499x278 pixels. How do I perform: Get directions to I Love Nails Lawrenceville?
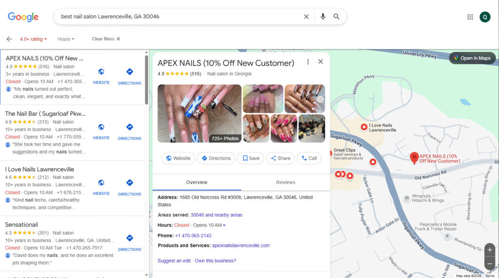(x=130, y=186)
